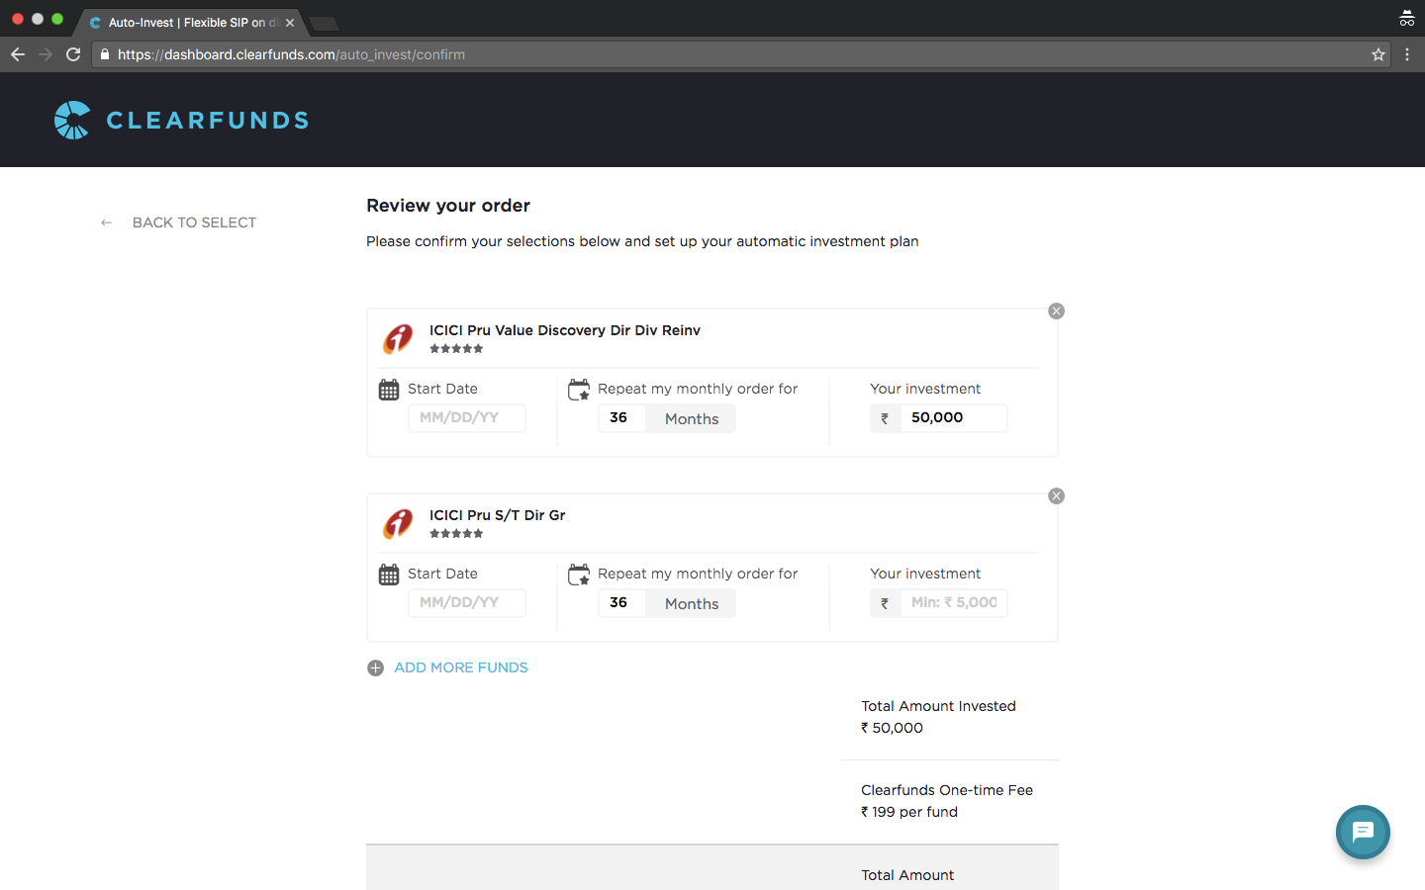Click Clearfunds One-time Fee label
Viewport: 1425px width, 890px height.
(947, 790)
